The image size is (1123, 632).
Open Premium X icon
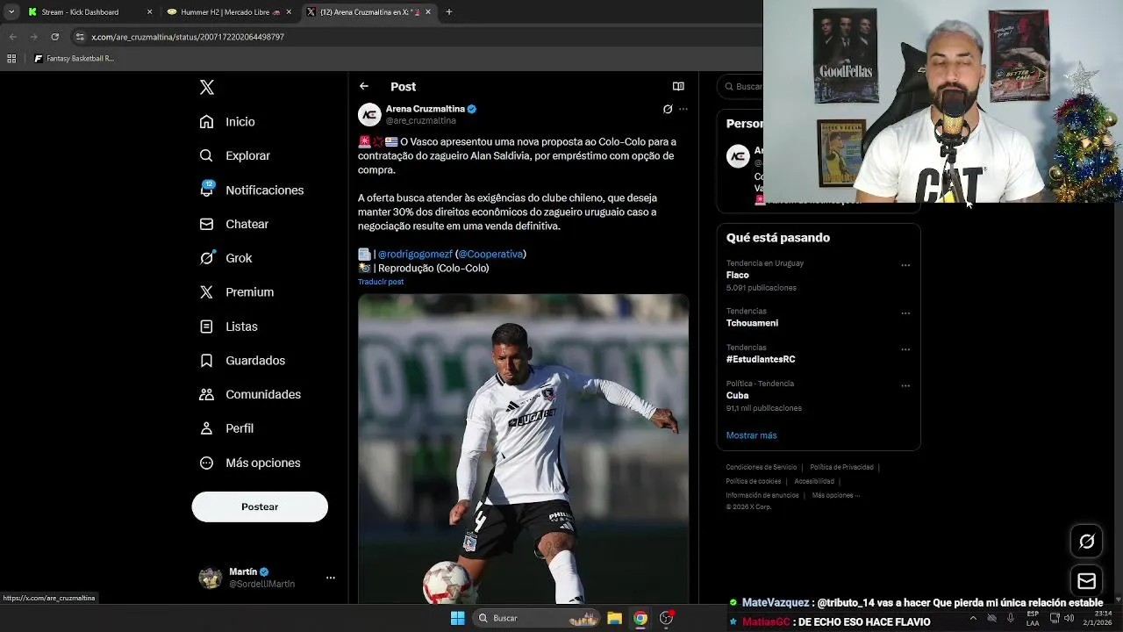(x=206, y=292)
